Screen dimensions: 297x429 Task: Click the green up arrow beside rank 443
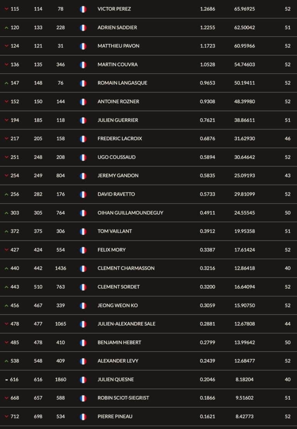point(7,287)
